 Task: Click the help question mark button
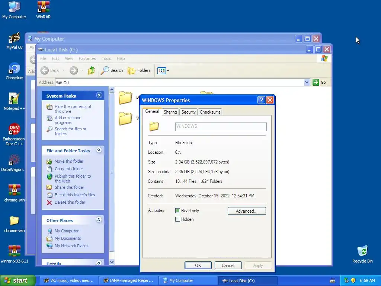pos(261,100)
